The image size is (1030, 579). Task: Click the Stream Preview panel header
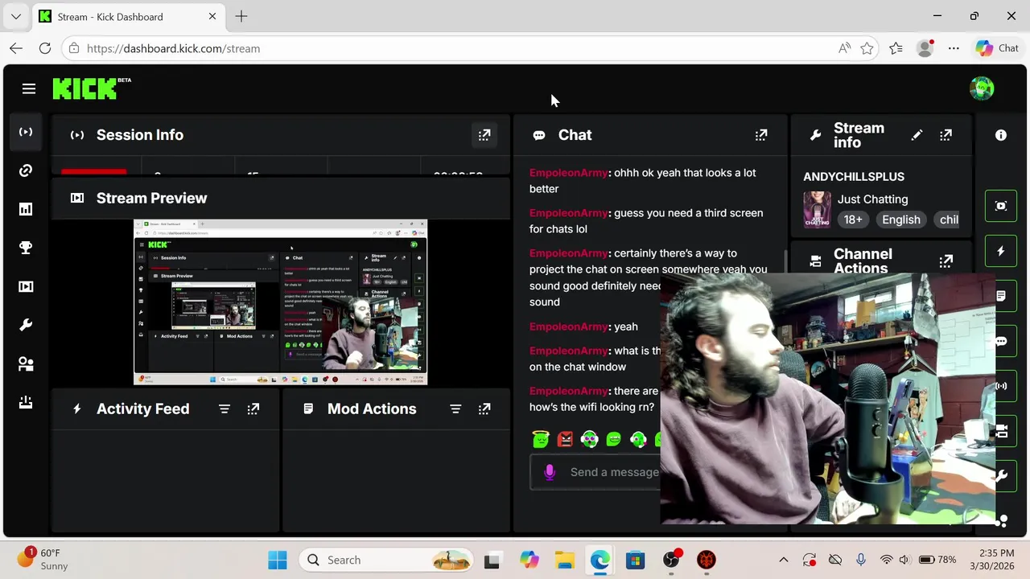pos(280,198)
